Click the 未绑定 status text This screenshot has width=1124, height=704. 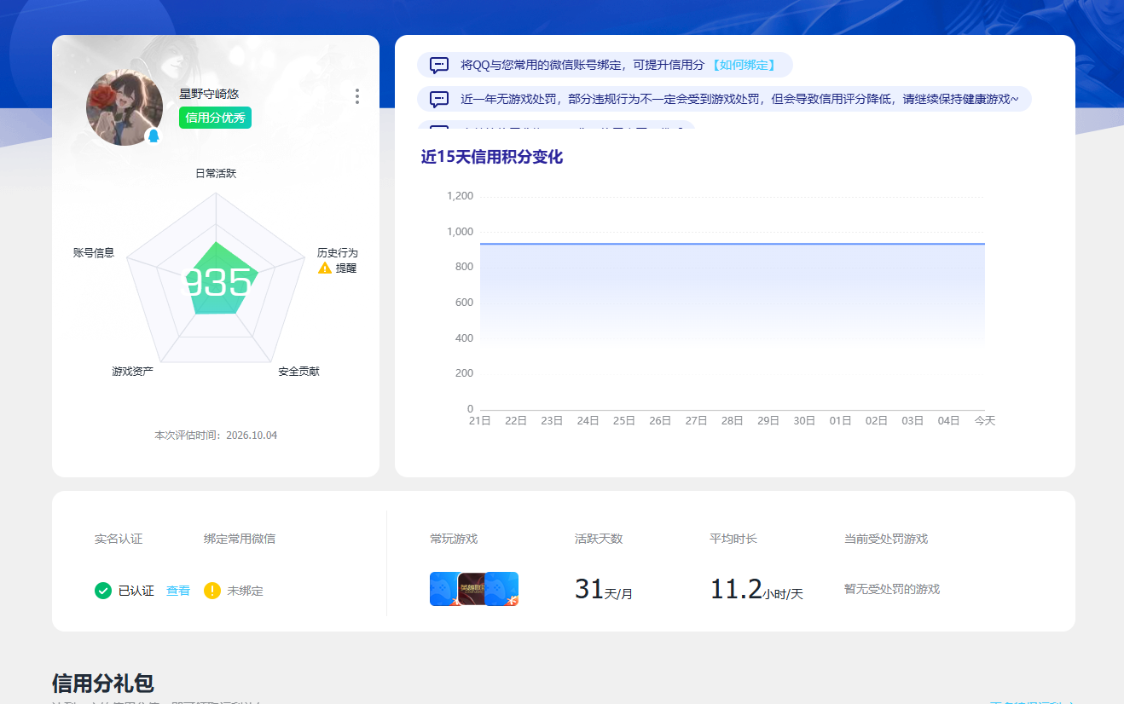pos(245,591)
